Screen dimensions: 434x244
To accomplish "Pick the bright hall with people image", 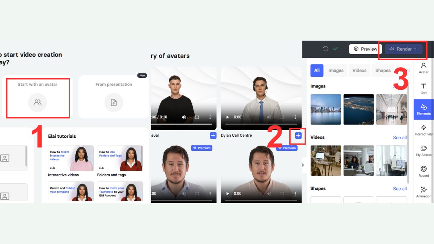I will pyautogui.click(x=391, y=110).
